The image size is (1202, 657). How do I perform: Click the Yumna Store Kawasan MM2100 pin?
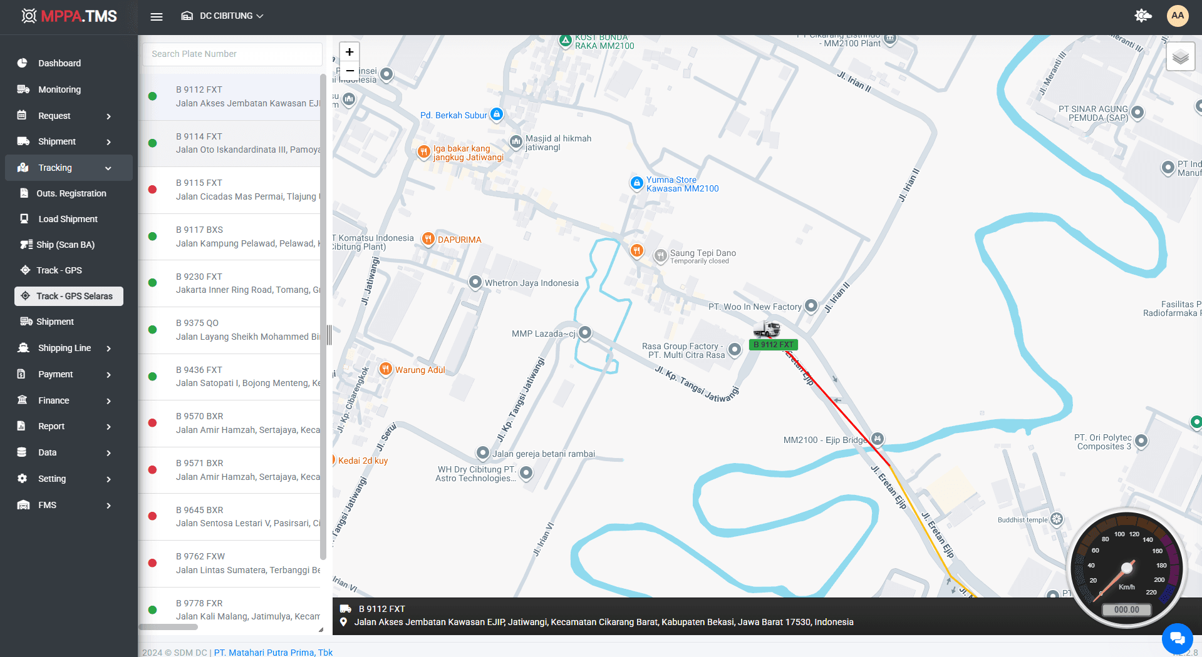point(636,183)
